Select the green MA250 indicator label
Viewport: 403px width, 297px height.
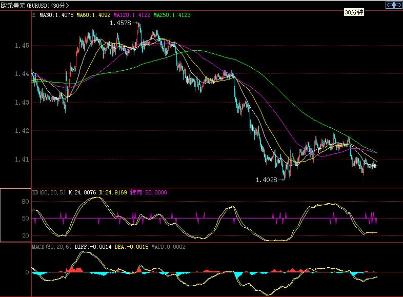[171, 15]
